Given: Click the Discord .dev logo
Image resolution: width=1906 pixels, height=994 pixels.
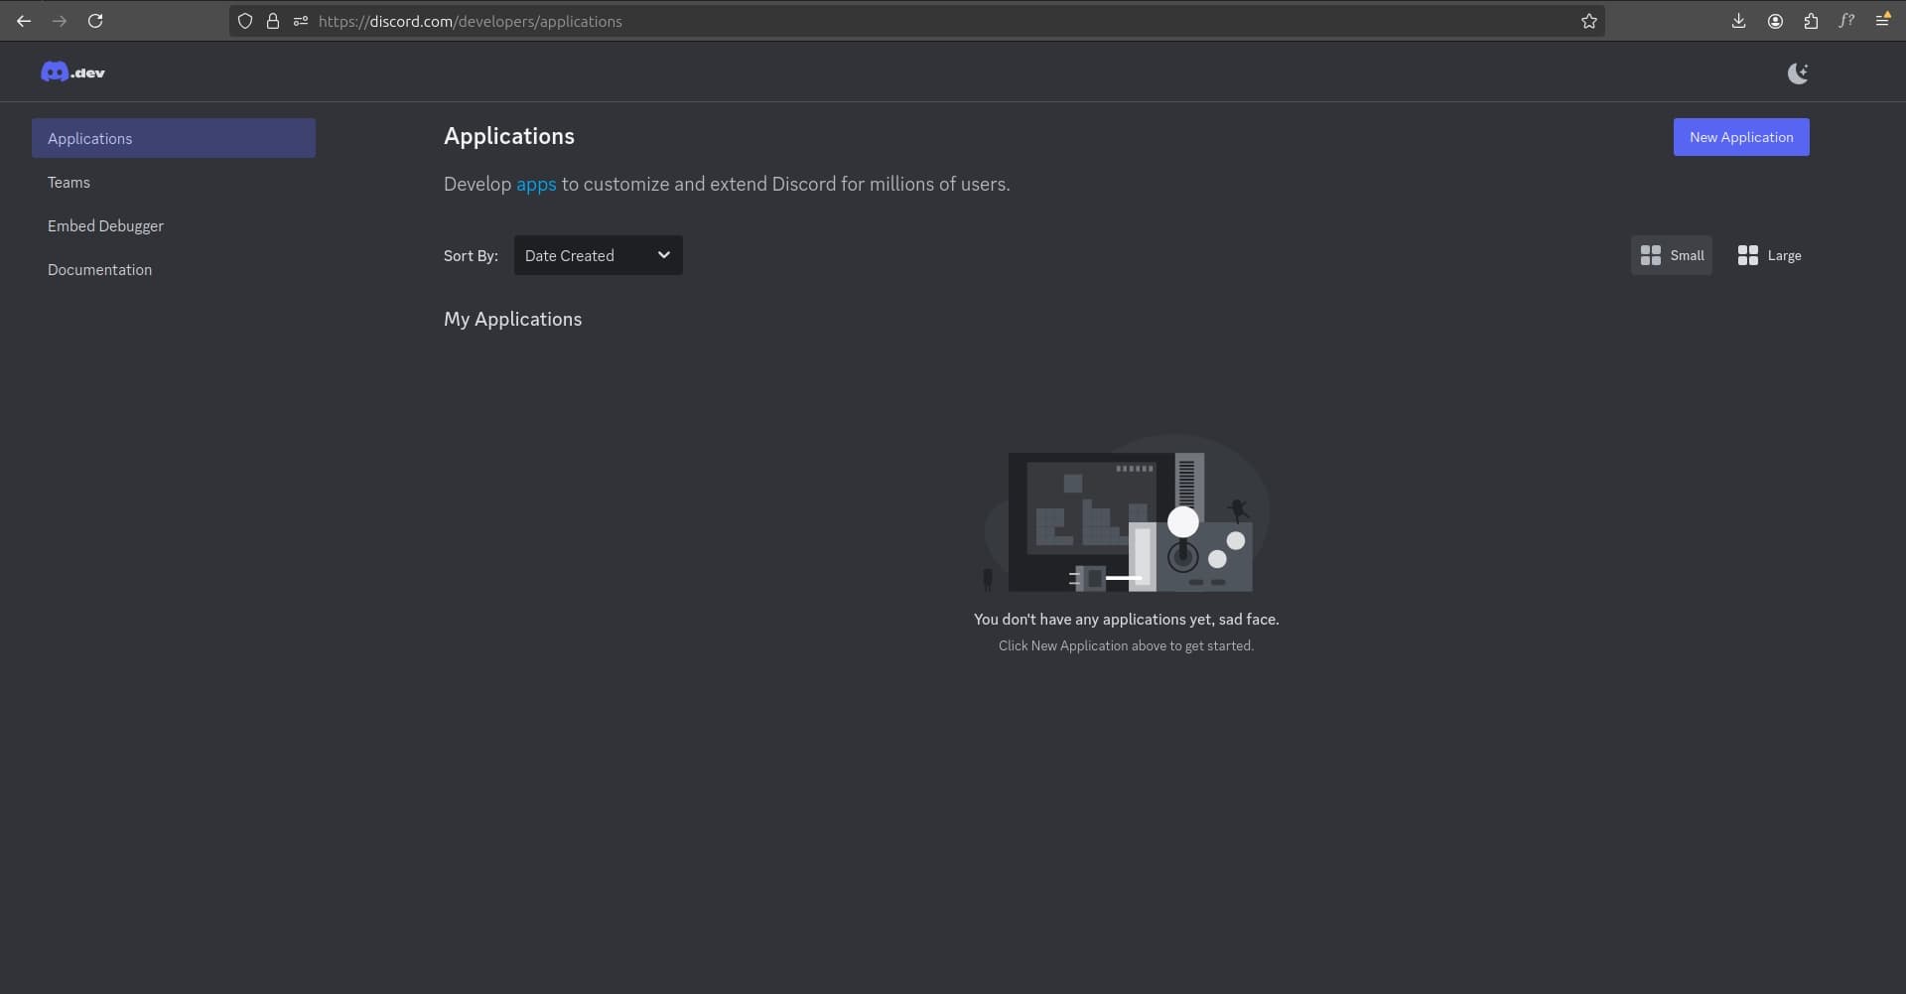Looking at the screenshot, I should [72, 71].
